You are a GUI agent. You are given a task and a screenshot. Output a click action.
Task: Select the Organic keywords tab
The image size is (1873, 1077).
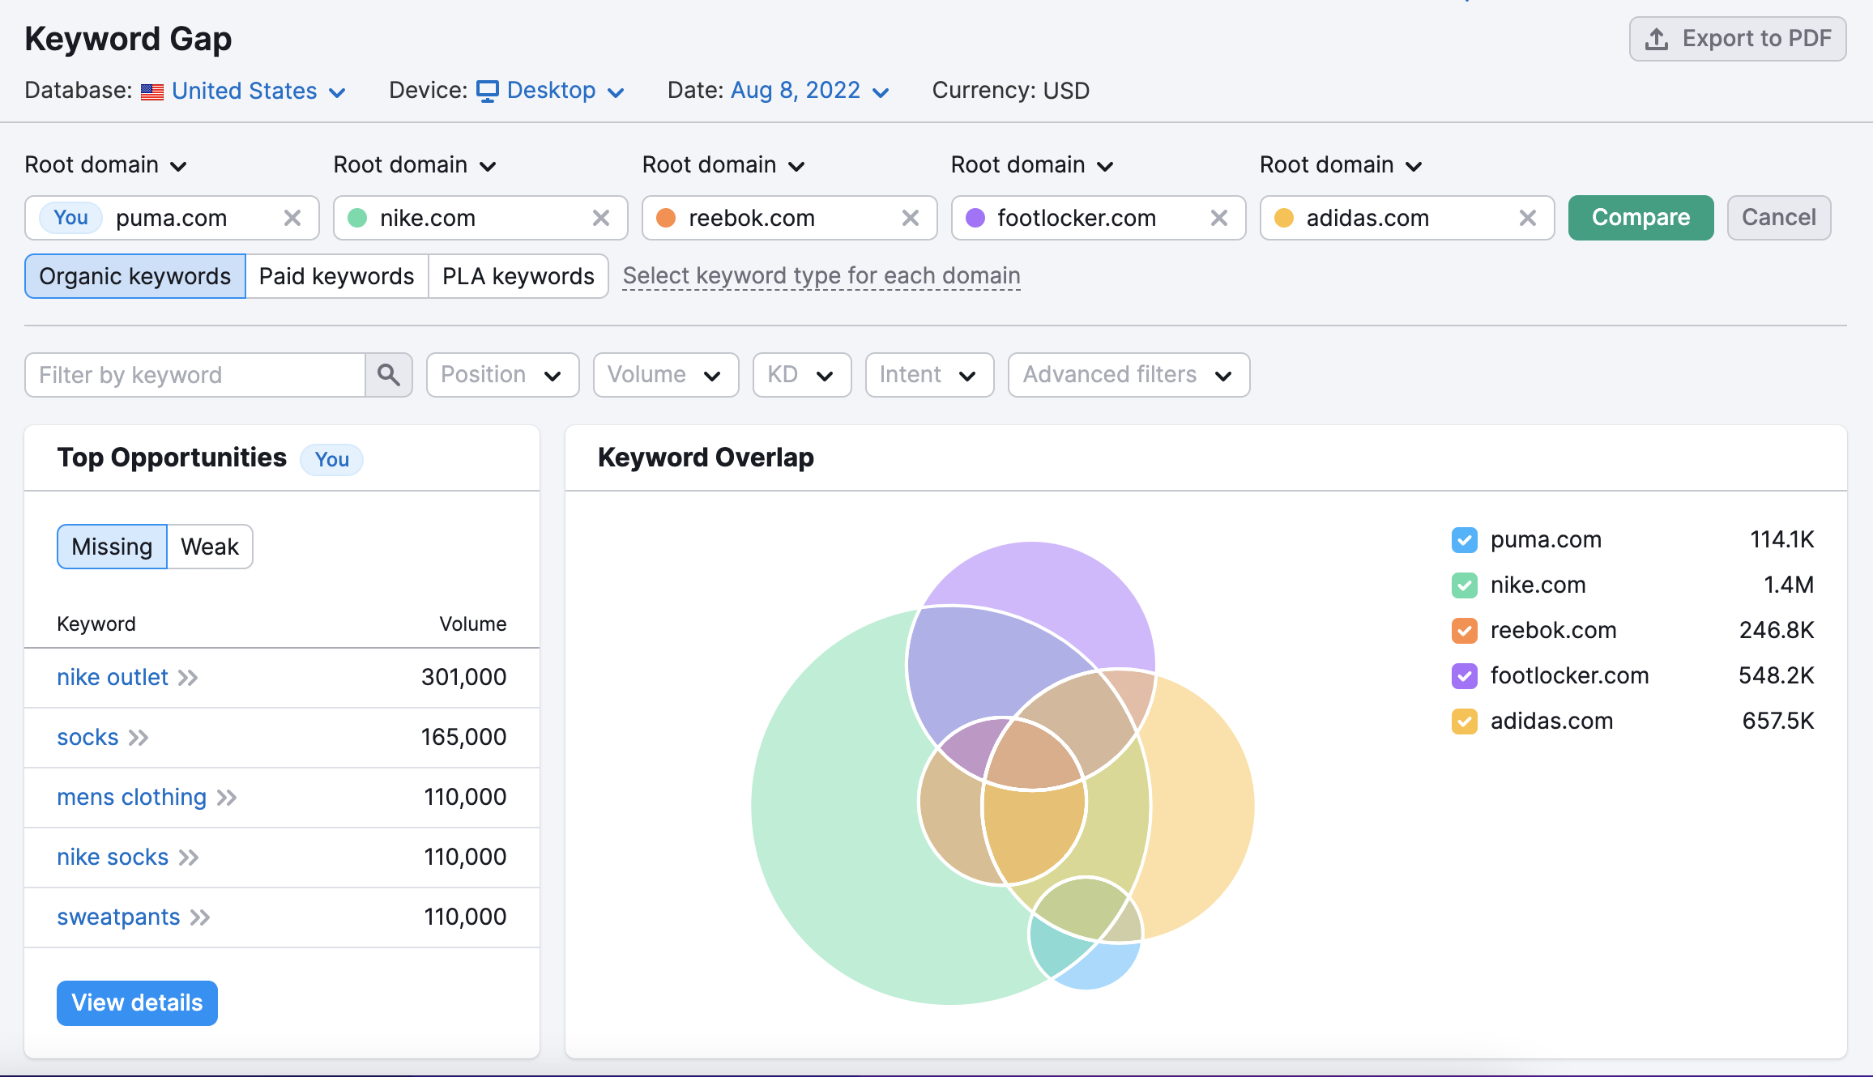click(135, 276)
